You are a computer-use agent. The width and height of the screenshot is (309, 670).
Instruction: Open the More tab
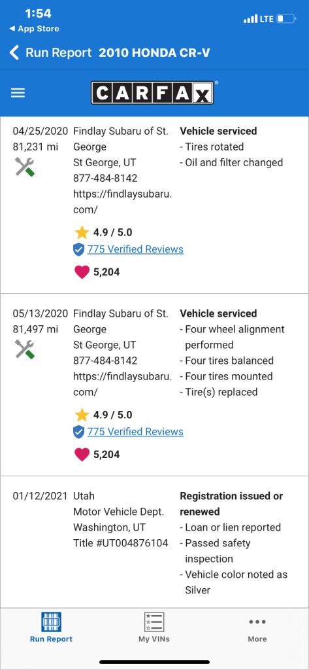(x=257, y=627)
